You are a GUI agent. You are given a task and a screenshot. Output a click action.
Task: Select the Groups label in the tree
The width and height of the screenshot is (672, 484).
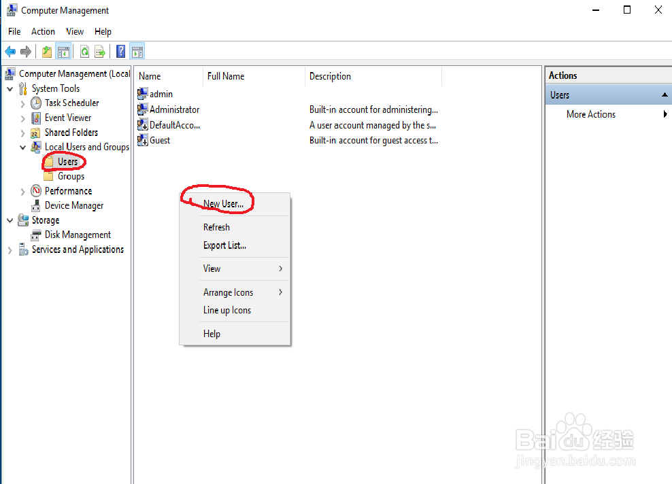(71, 177)
